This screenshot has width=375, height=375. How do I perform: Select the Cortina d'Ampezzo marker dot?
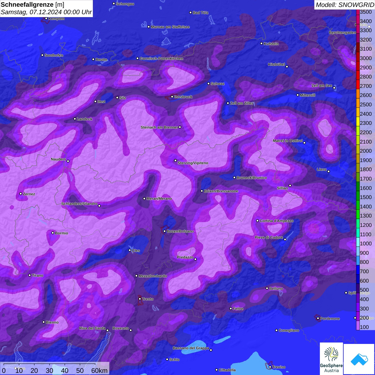click(258, 221)
